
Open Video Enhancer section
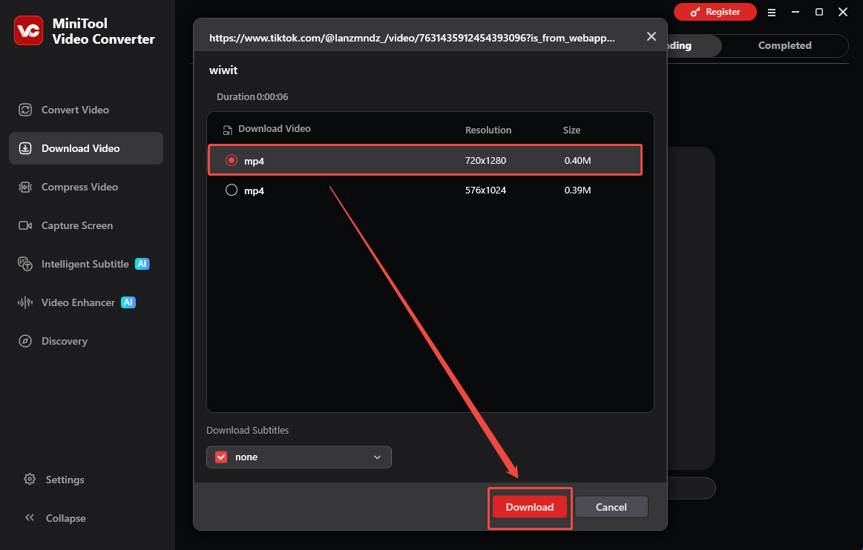coord(86,302)
